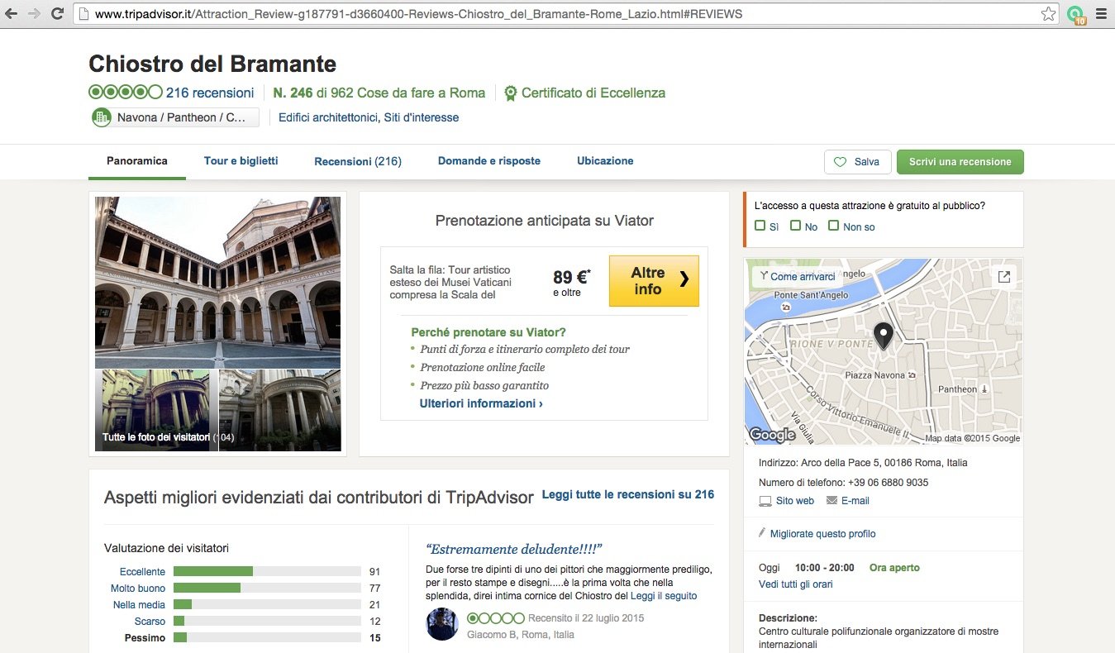Click the Pessimo rating label

(145, 638)
